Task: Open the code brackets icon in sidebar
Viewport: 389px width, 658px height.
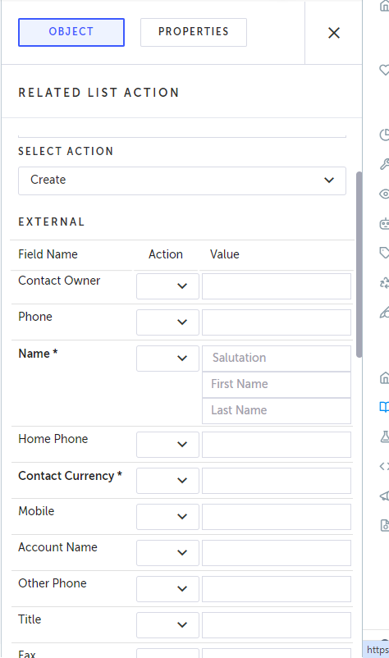Action: tap(384, 466)
